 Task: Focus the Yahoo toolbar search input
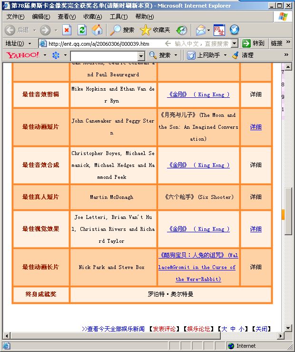[x=104, y=56]
